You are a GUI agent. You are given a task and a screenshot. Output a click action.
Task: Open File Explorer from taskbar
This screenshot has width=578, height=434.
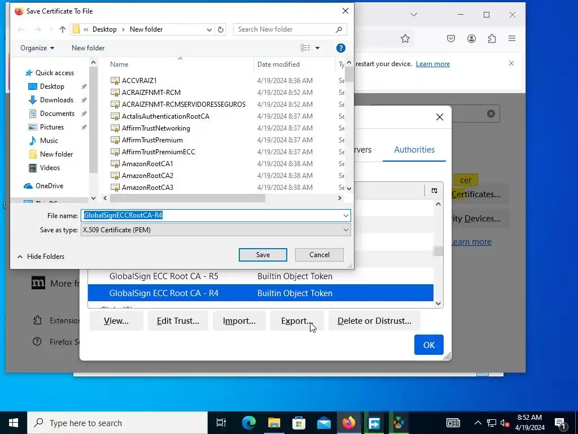pos(274,423)
